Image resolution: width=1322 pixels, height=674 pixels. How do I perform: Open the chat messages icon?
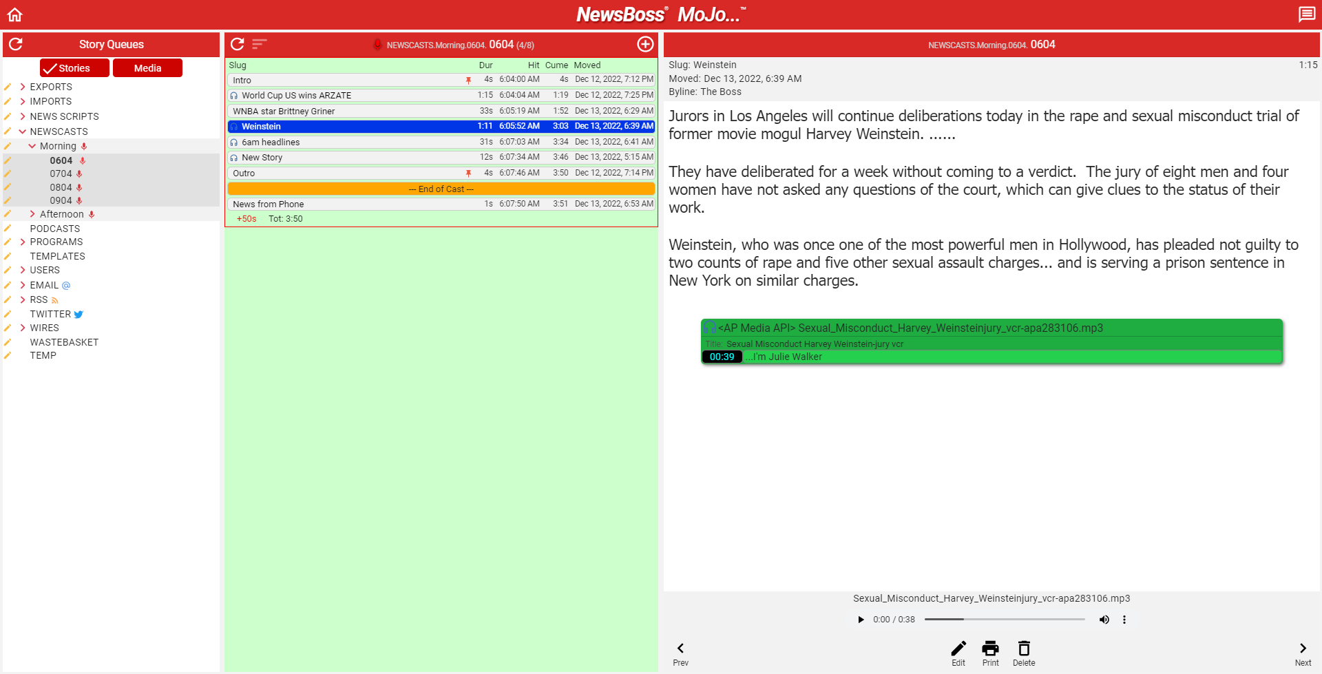1306,14
